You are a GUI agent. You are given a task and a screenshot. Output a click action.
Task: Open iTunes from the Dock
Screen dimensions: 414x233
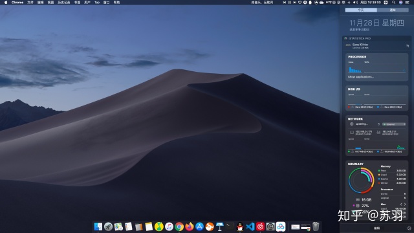(x=169, y=227)
